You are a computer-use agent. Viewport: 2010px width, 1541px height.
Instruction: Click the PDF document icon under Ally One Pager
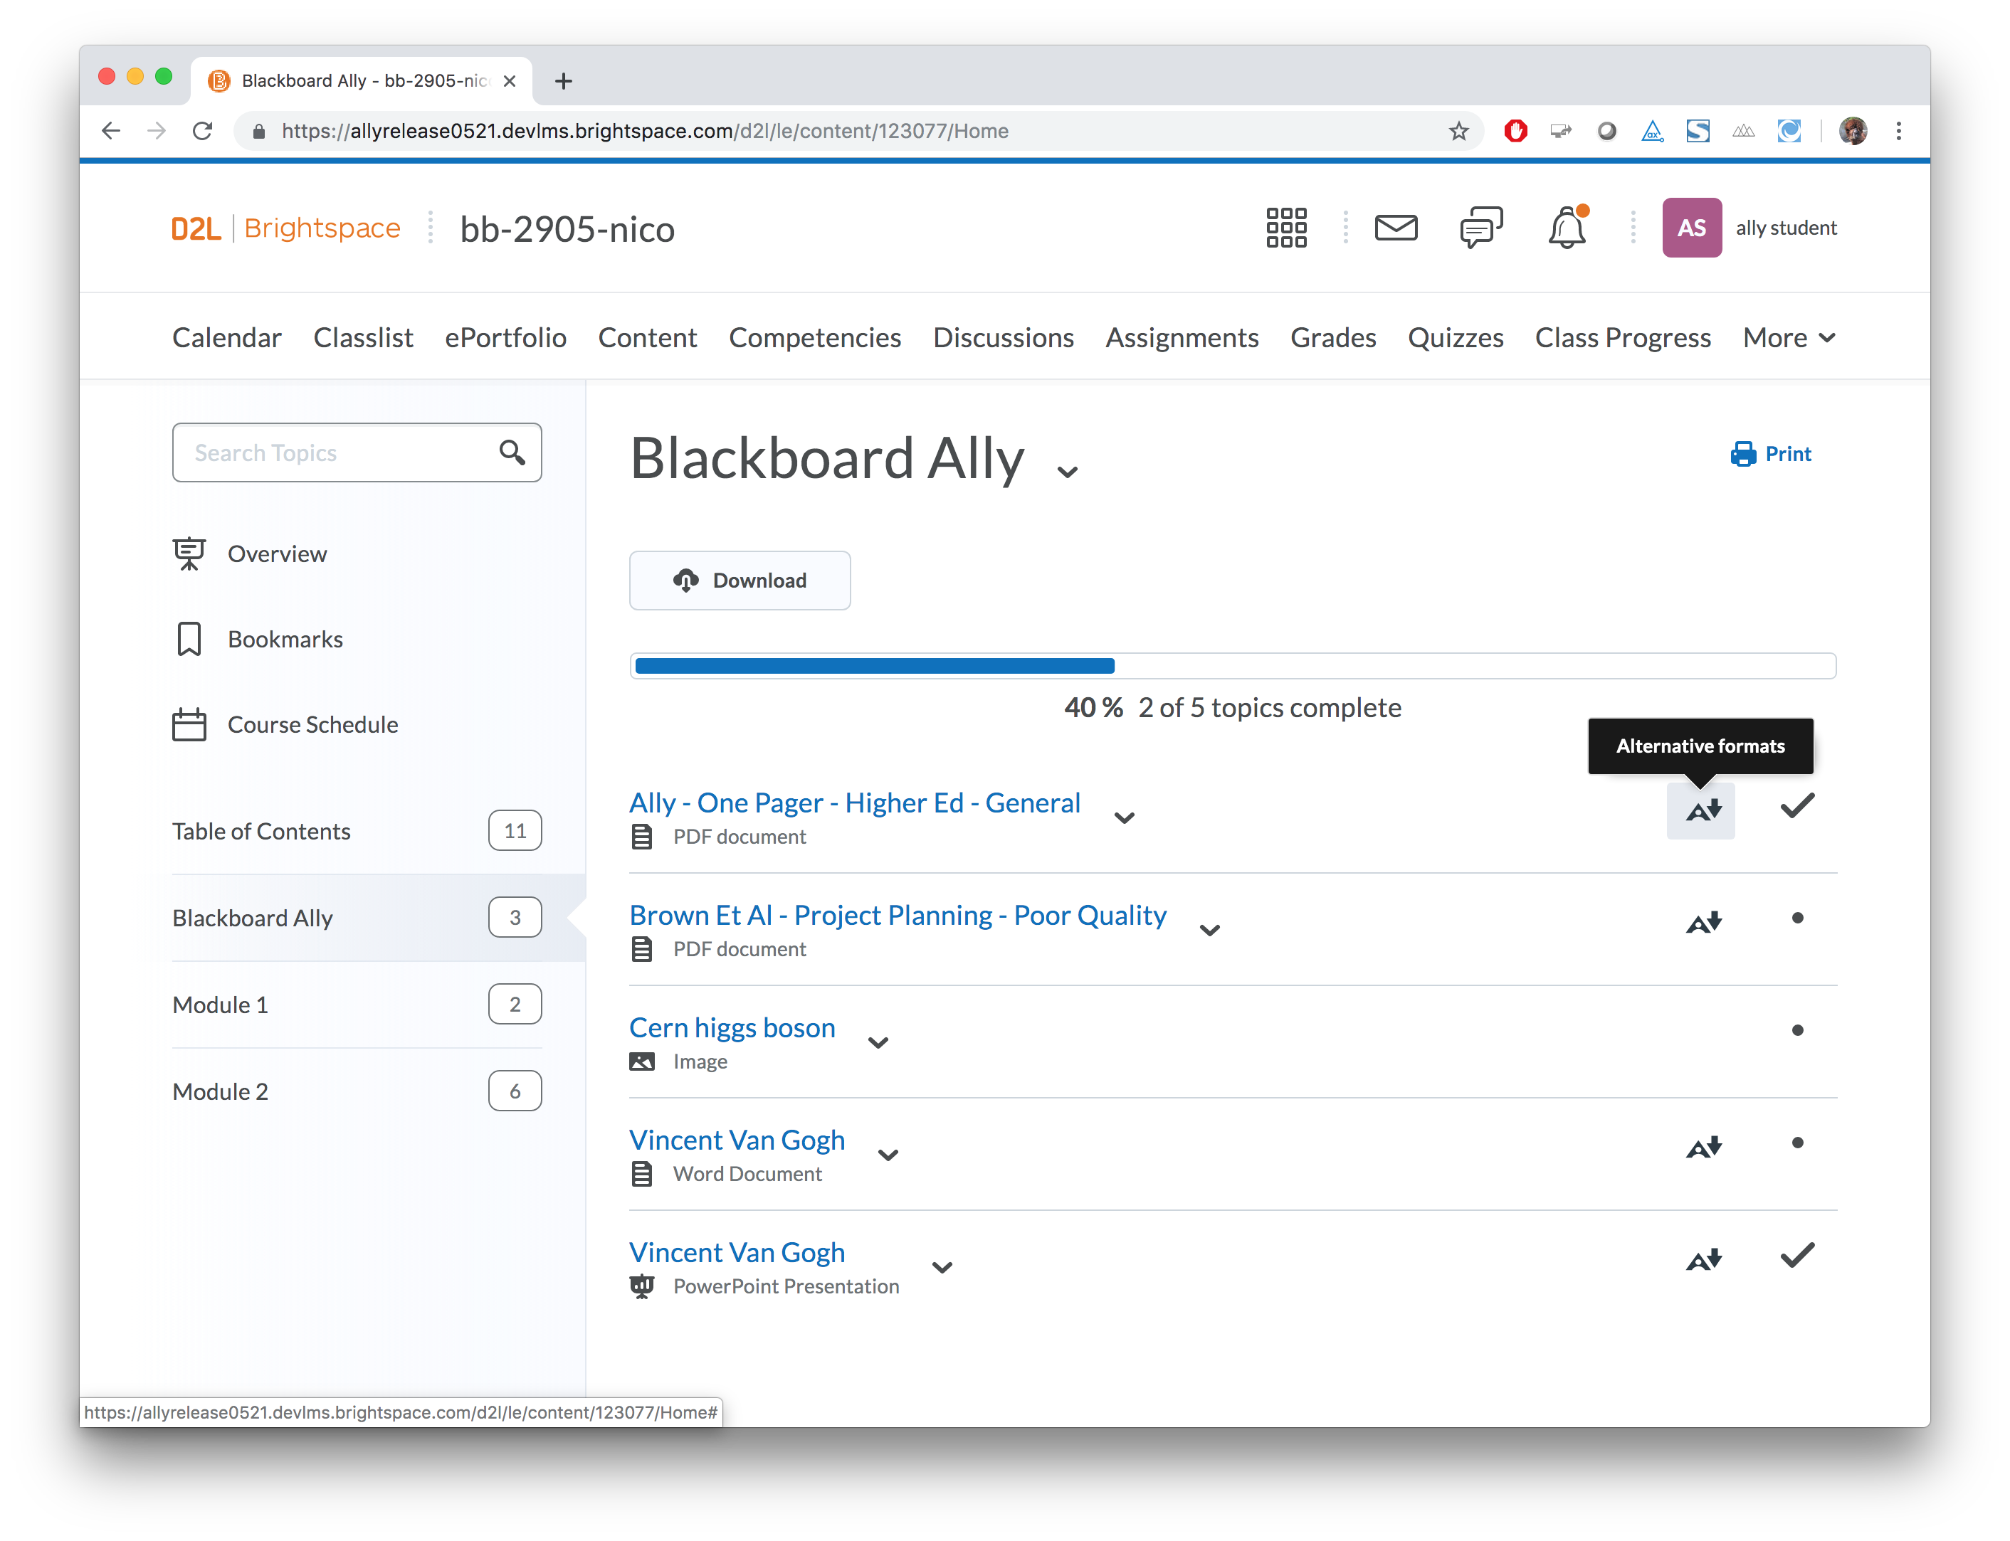641,837
